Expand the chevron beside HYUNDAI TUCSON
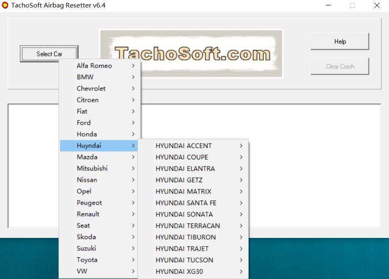The height and width of the screenshot is (279, 389). click(241, 260)
